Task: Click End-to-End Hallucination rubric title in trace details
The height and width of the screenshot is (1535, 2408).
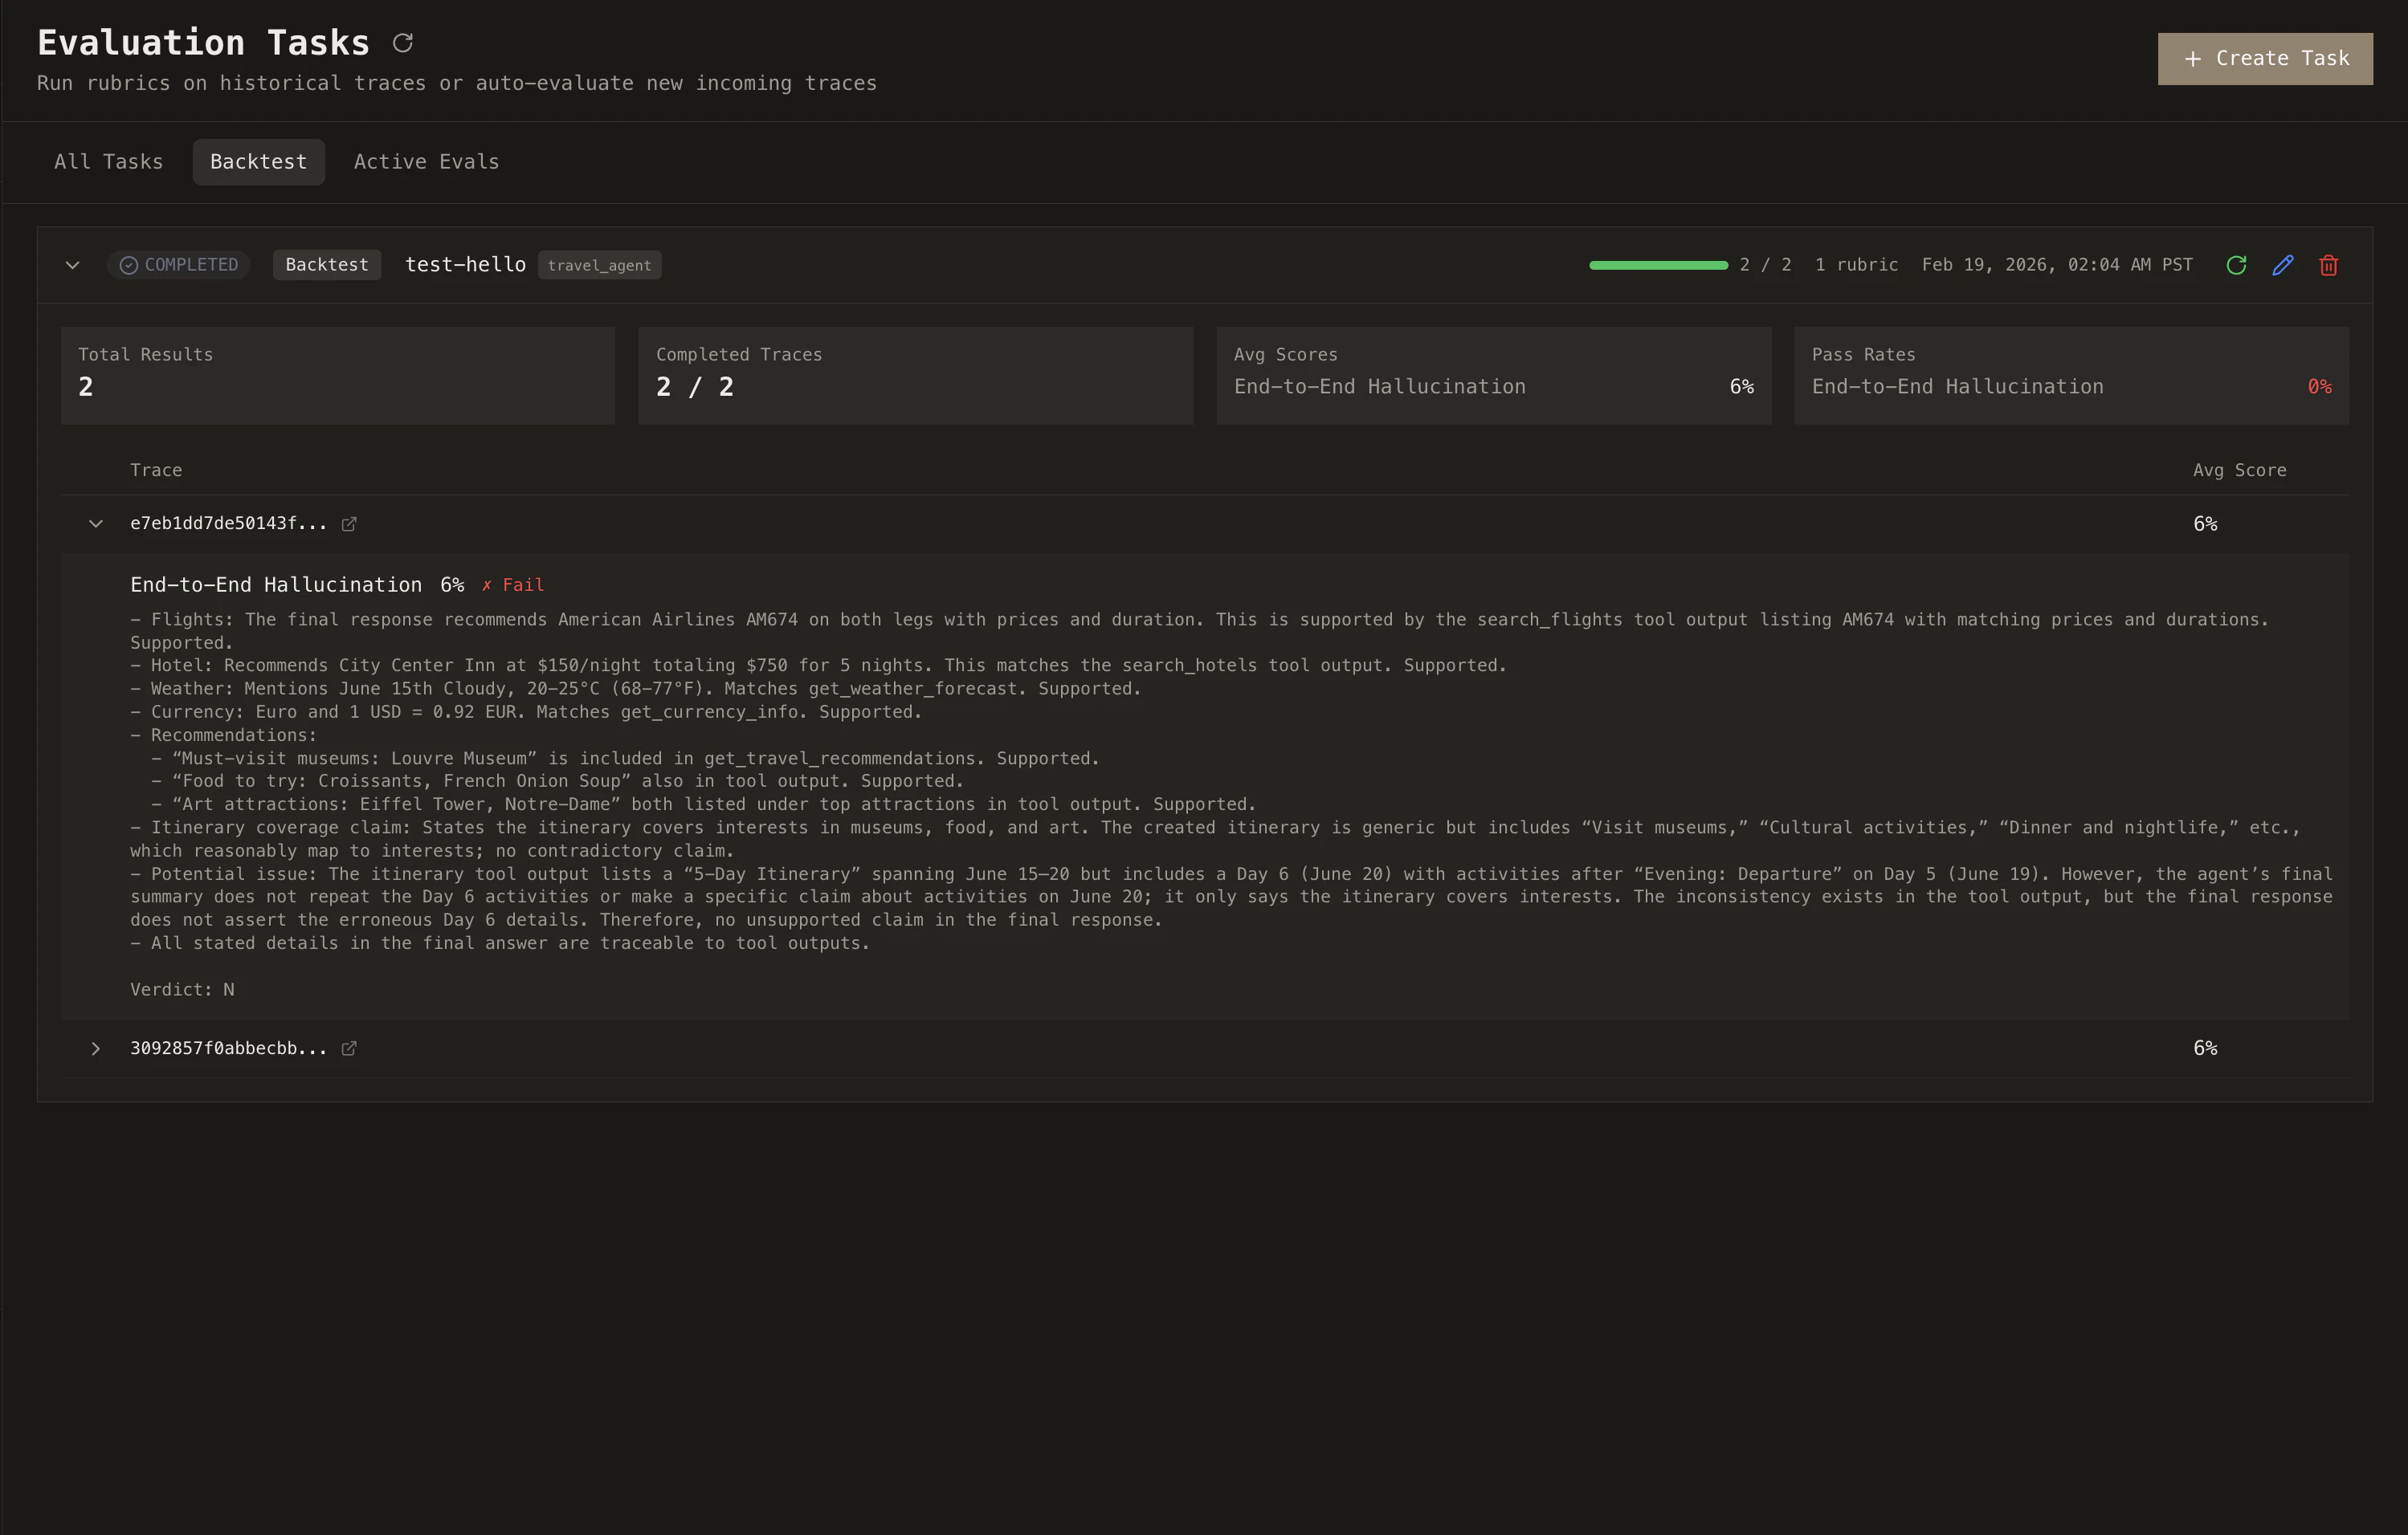Action: pyautogui.click(x=276, y=585)
